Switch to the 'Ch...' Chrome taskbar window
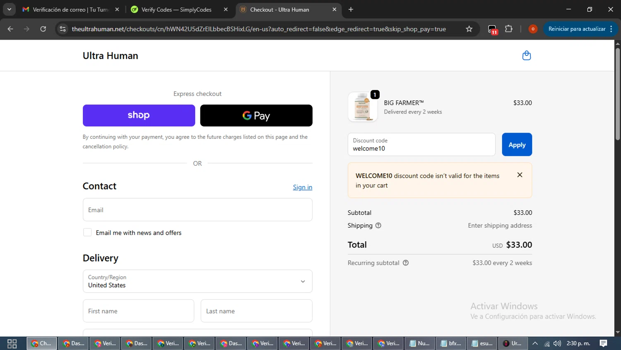Image resolution: width=621 pixels, height=350 pixels. coord(42,343)
